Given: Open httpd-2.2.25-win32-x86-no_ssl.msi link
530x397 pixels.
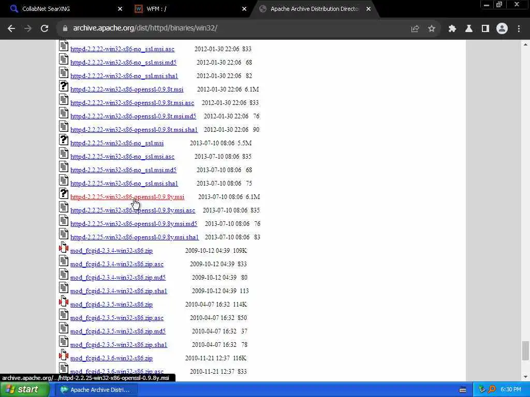Looking at the screenshot, I should [117, 144].
